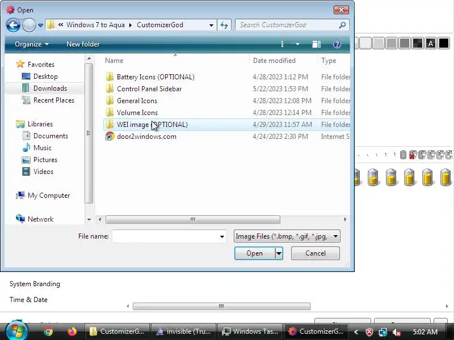Click the muted volume tray icon
Screen dimensions: 454x340
(x=396, y=332)
